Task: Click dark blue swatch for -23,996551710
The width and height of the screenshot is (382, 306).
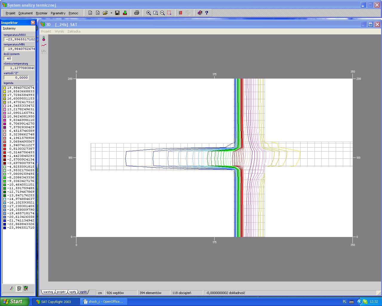Action: pyautogui.click(x=4, y=228)
